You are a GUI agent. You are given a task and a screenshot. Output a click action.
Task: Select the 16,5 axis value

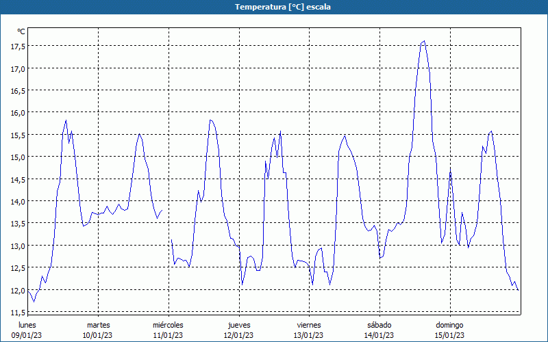(18, 91)
